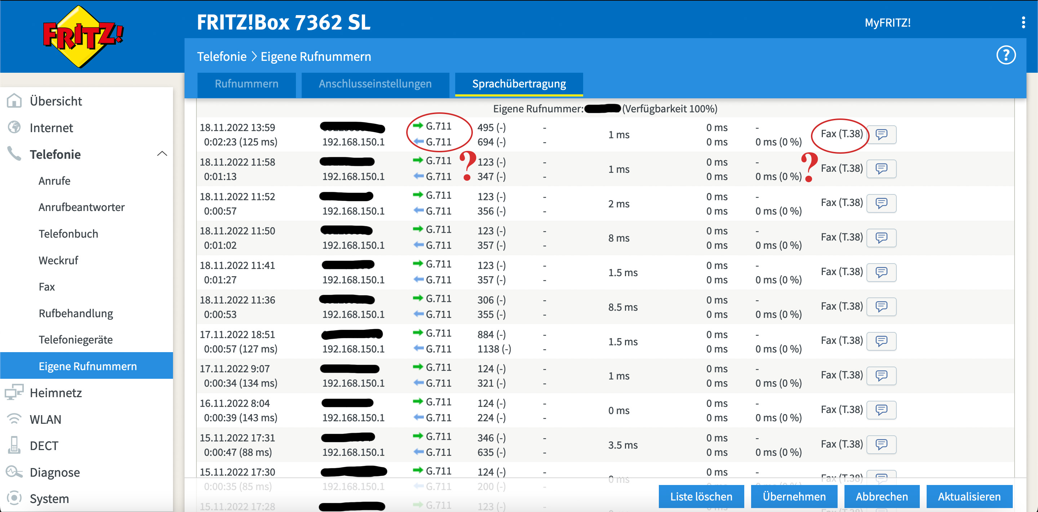Open comment icon for 16.11.2022 8:04 call
The height and width of the screenshot is (512, 1038).
881,410
